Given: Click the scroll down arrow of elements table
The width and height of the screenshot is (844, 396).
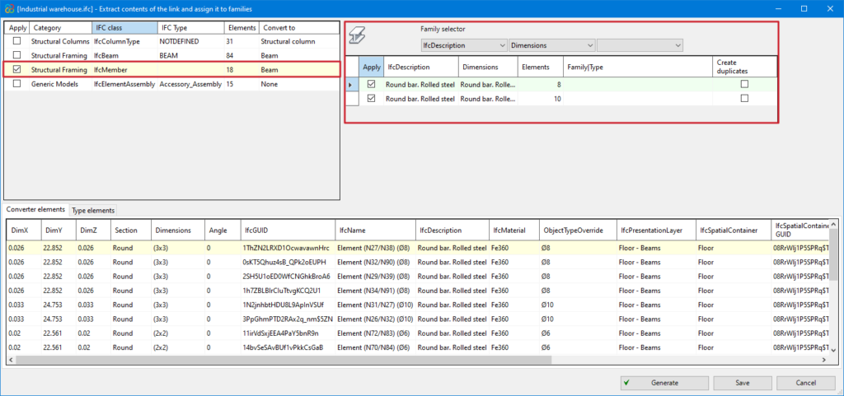Looking at the screenshot, I should point(834,350).
